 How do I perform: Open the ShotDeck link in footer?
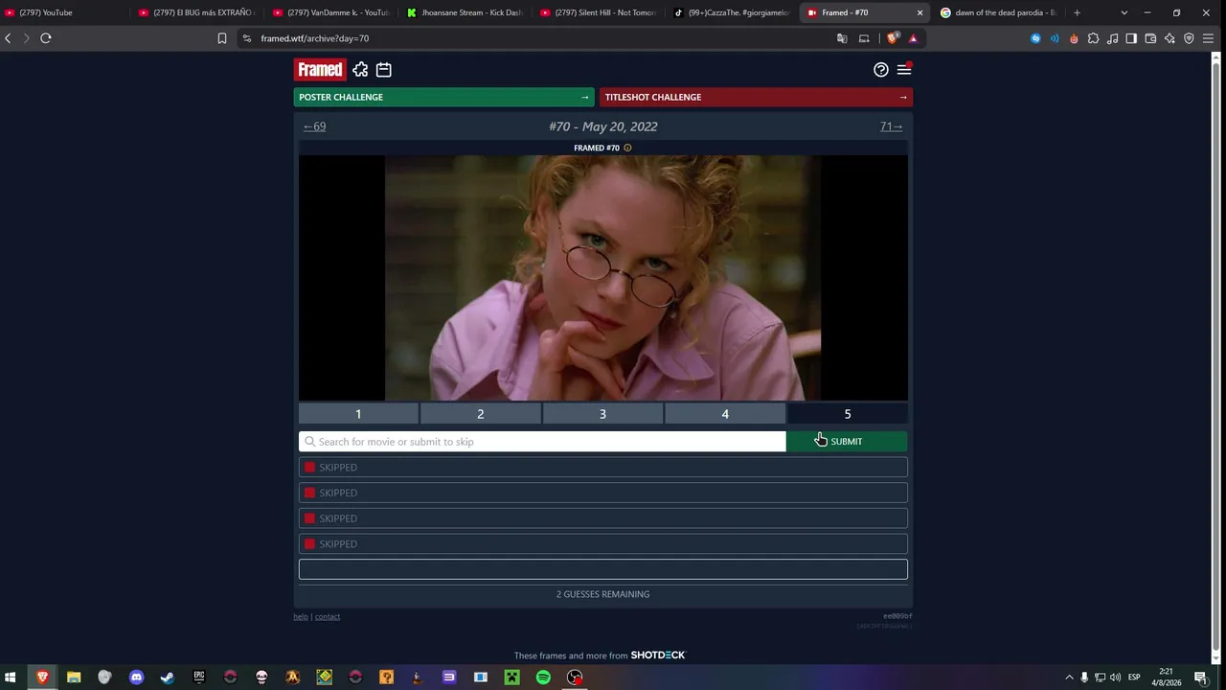(x=658, y=655)
